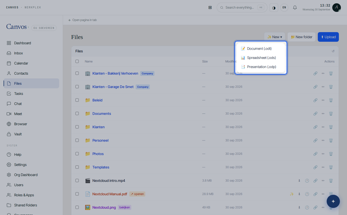Copy share link for Klanten - Bakkerij Verhoeven
The width and height of the screenshot is (347, 215).
click(x=315, y=73)
